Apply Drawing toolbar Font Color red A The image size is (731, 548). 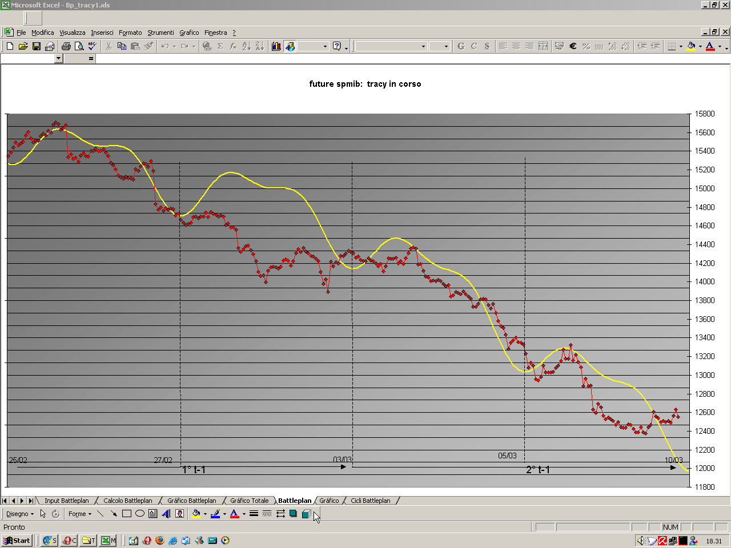(x=234, y=514)
